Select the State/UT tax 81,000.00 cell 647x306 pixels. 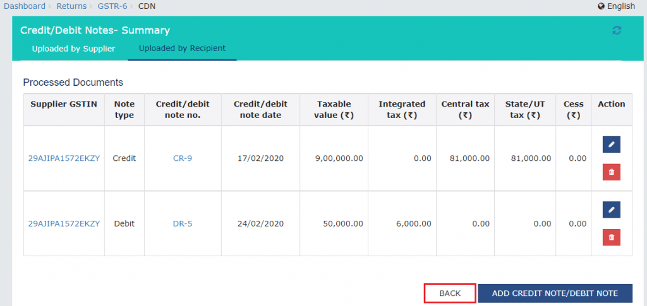tap(525, 158)
